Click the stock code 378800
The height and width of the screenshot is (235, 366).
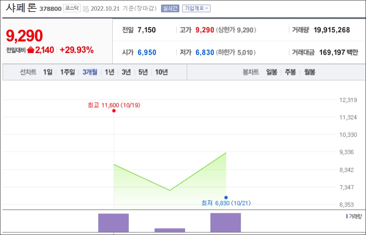point(51,9)
